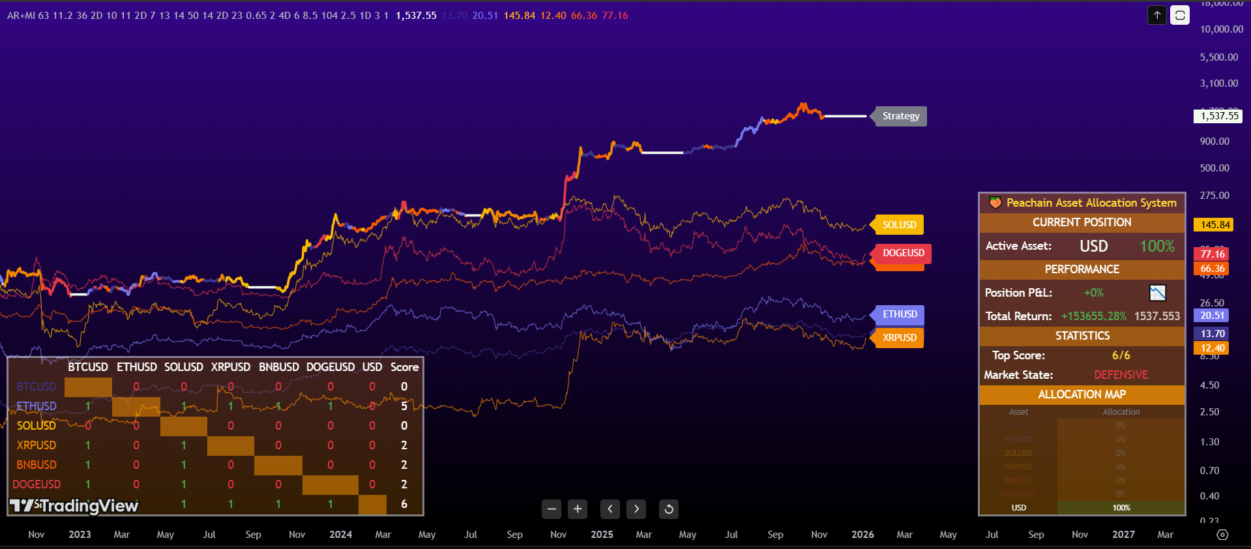Zoom out the chart with the minus button
1251x549 pixels.
(552, 509)
